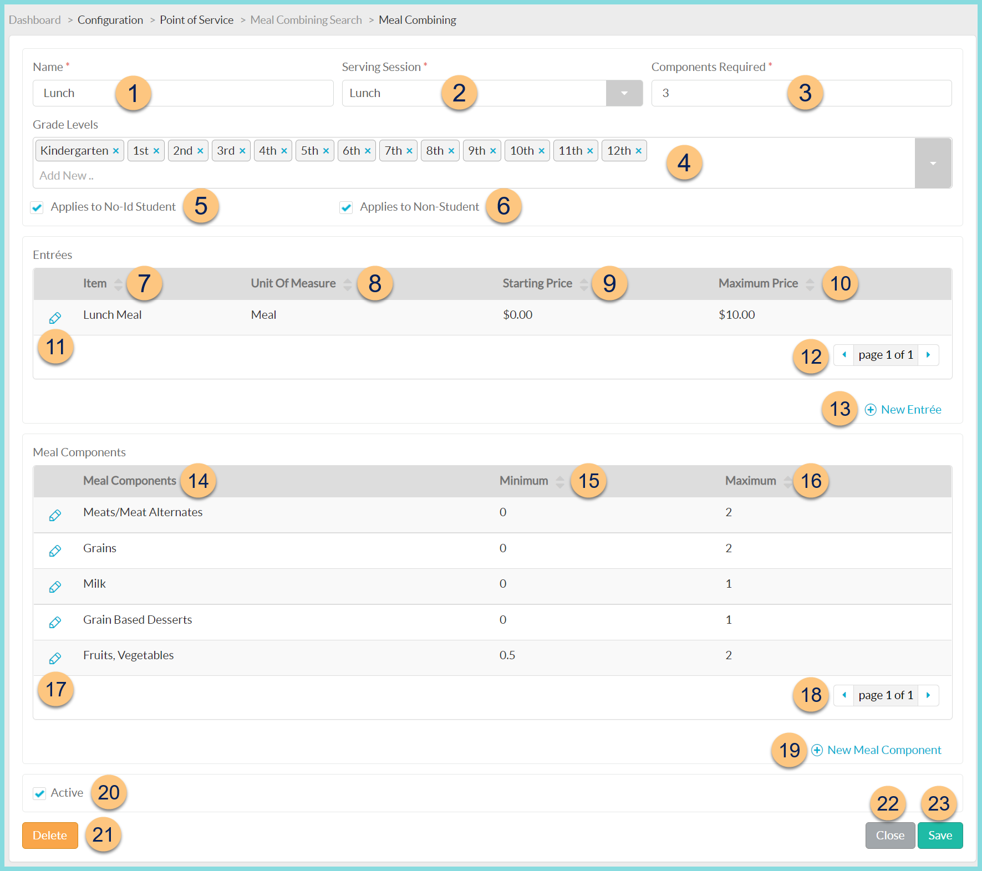Image resolution: width=982 pixels, height=871 pixels.
Task: Uncheck Applies to No-Id Student
Action: (37, 208)
